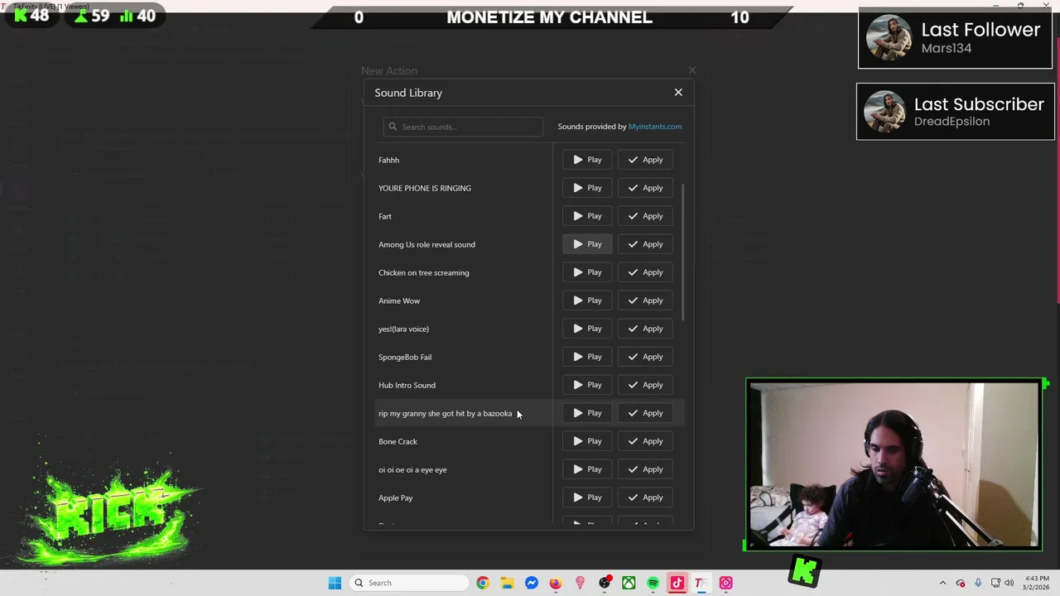Show hidden system tray icons
The image size is (1060, 596).
(942, 583)
